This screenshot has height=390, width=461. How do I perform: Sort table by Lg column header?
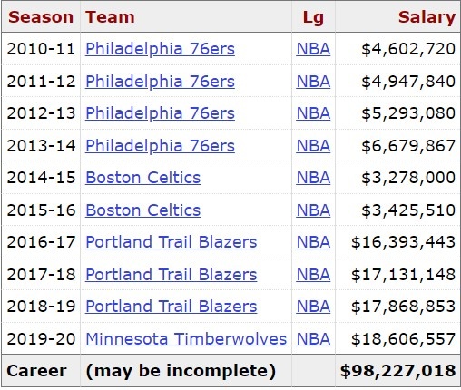tap(313, 17)
